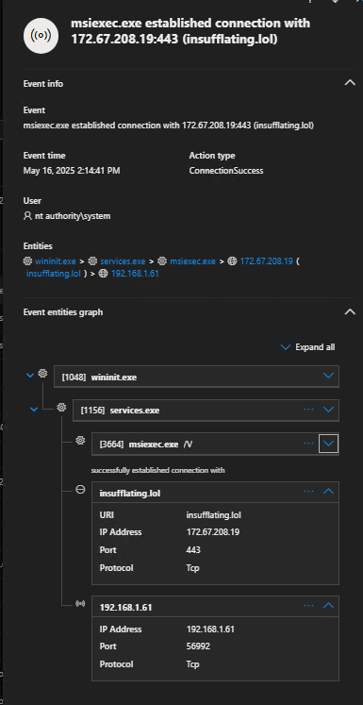Viewport: 363px width, 705px height.
Task: Collapse the insufflating.lol details card
Action: [x=328, y=492]
